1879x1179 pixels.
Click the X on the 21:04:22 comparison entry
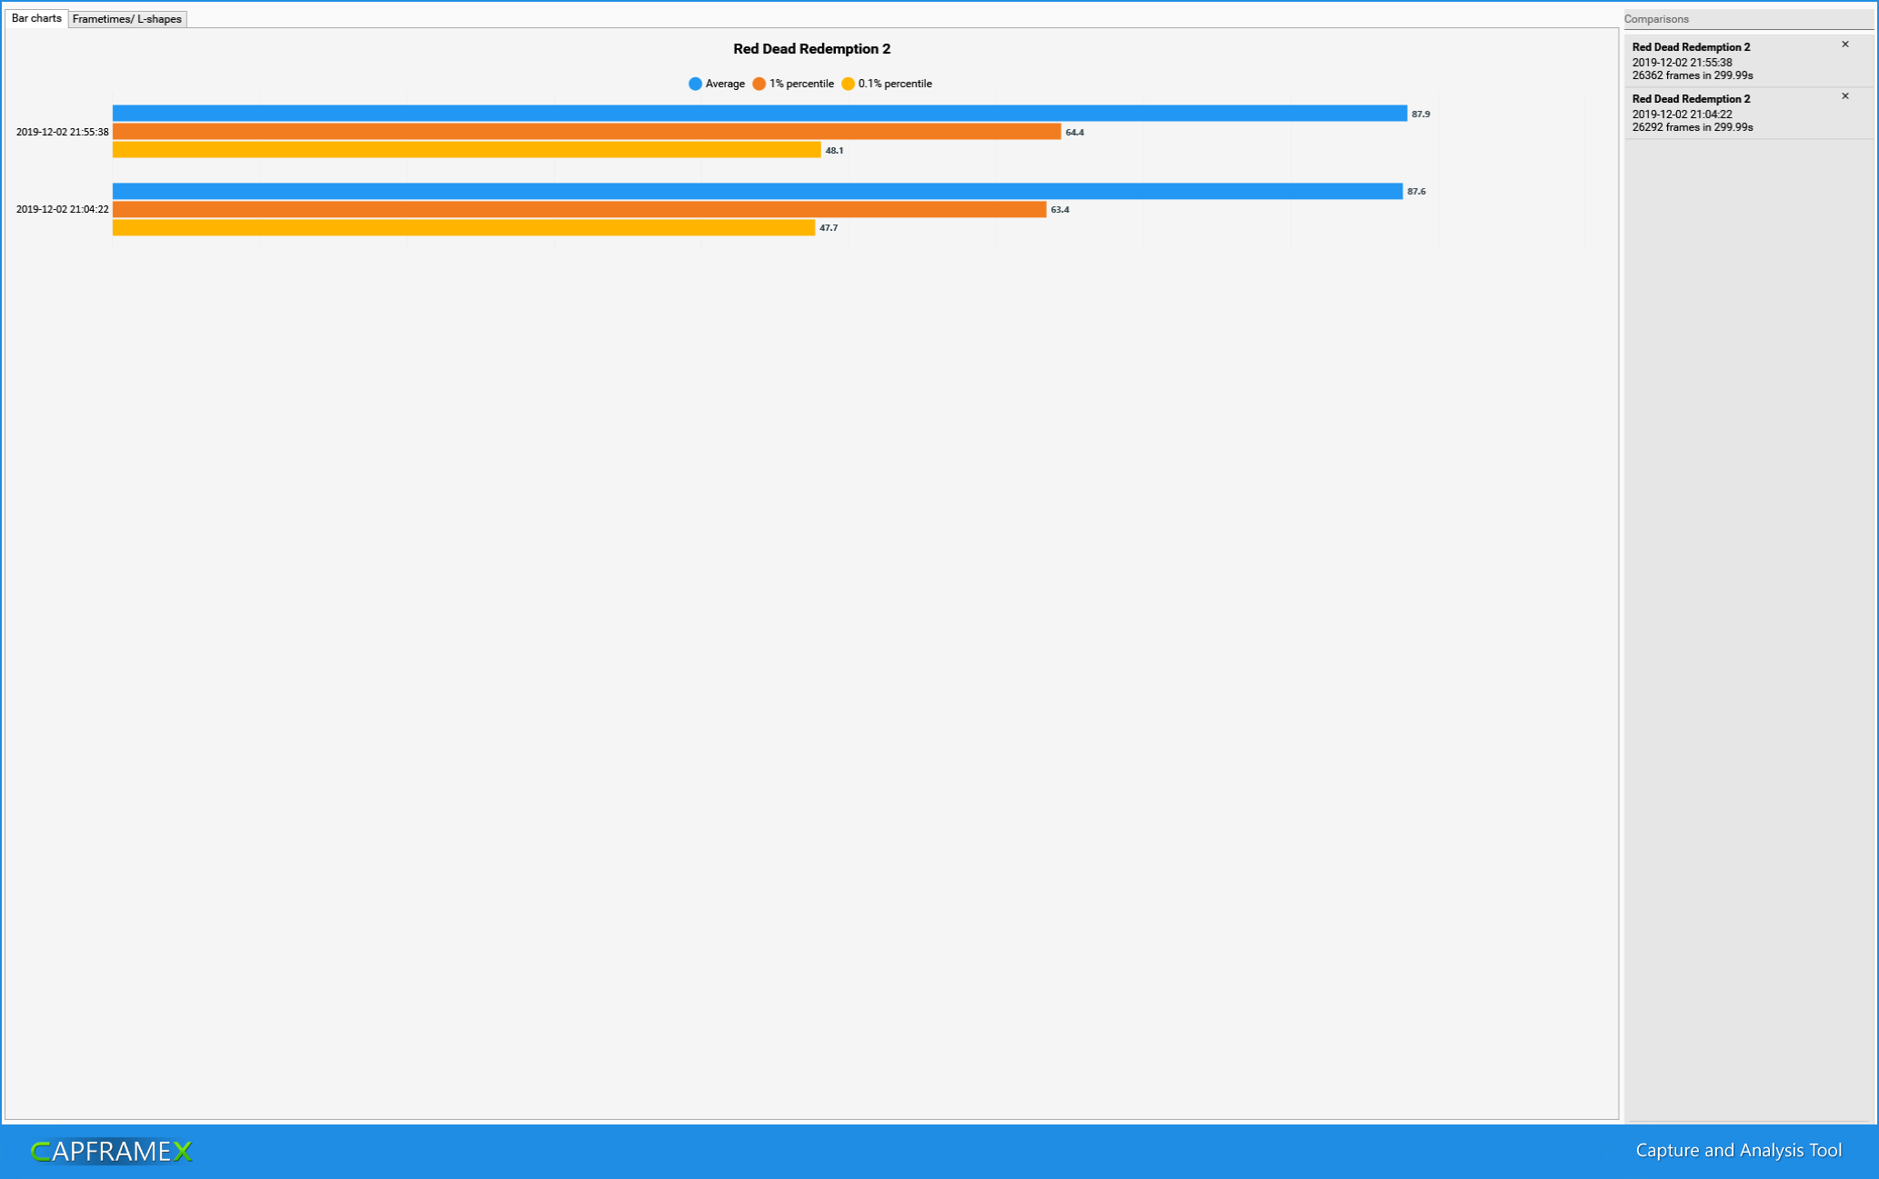[x=1845, y=95]
